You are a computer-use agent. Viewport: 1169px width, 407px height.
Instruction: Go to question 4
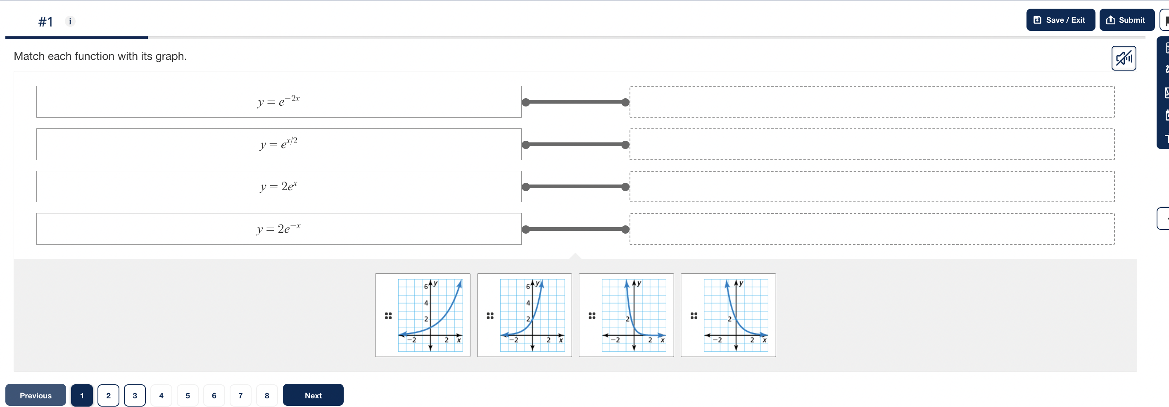161,395
